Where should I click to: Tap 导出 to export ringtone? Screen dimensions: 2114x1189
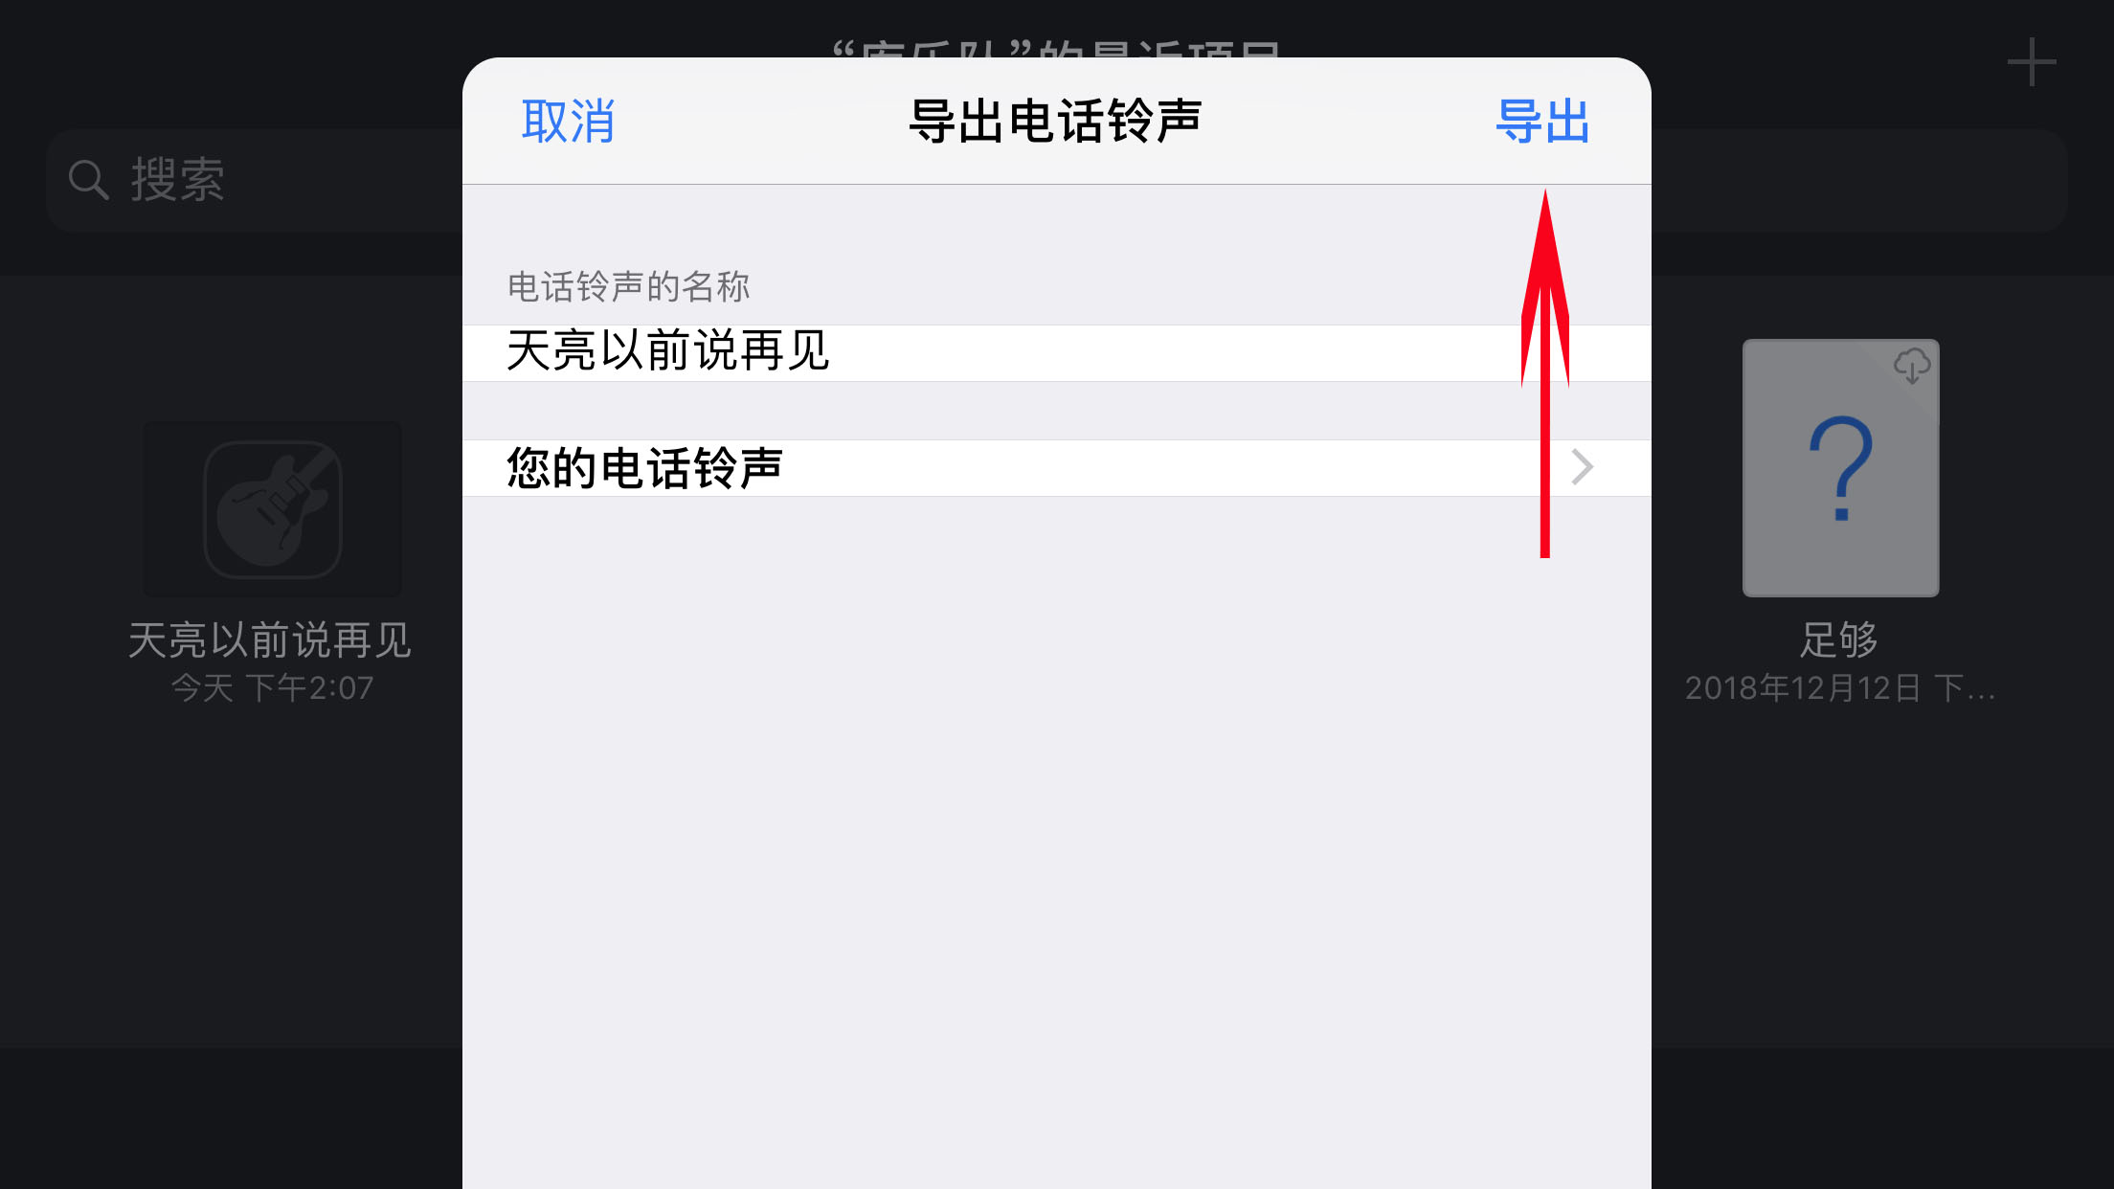tap(1542, 121)
